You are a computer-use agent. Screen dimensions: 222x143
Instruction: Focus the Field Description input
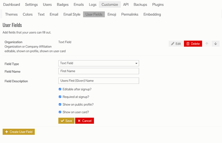pos(98,81)
